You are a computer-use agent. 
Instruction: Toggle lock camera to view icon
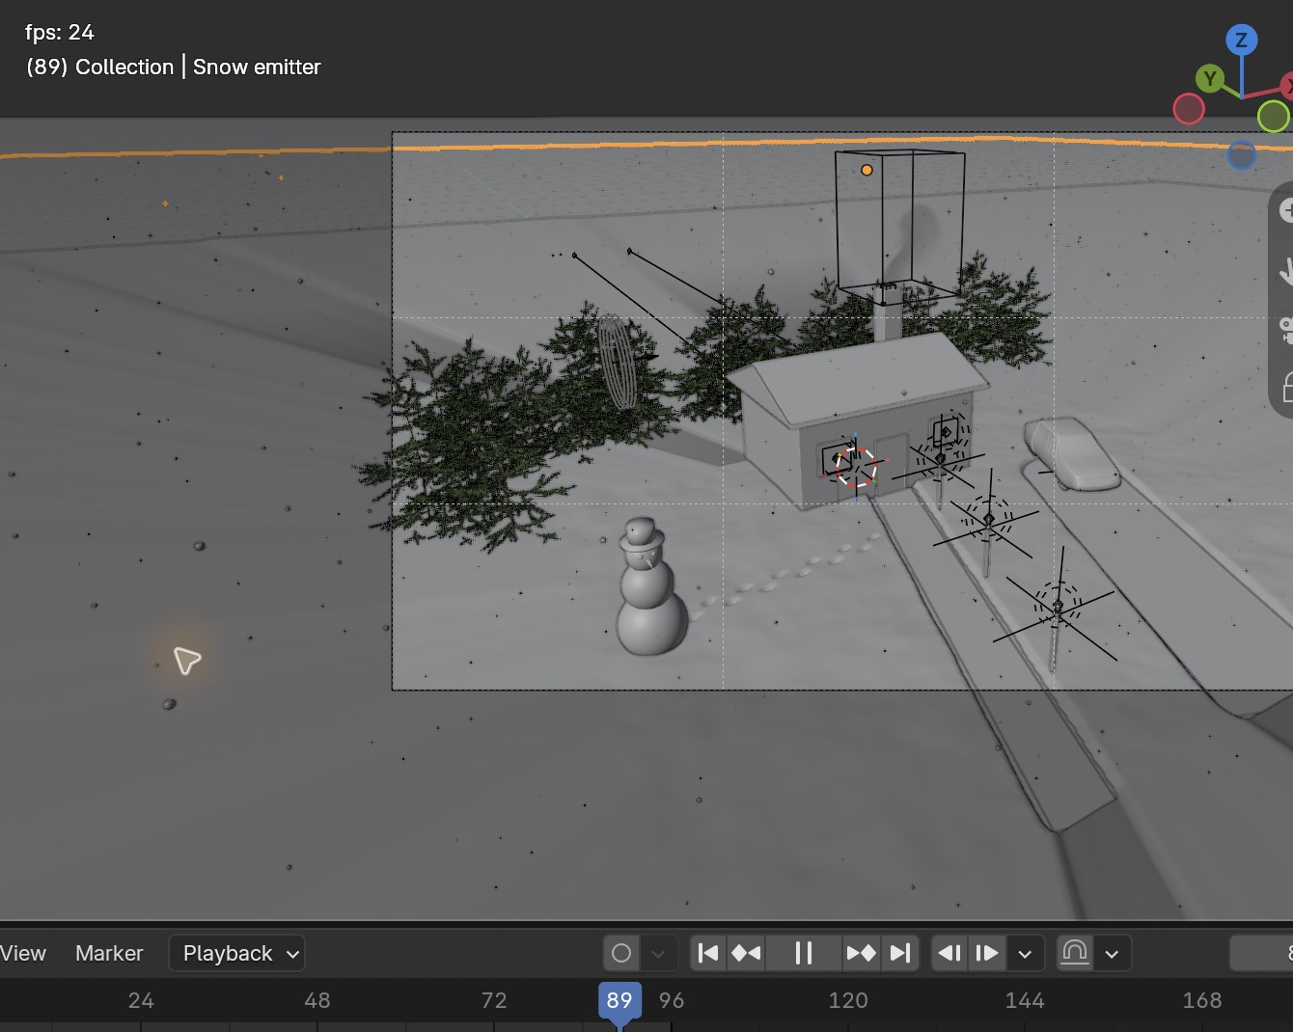pyautogui.click(x=1285, y=389)
